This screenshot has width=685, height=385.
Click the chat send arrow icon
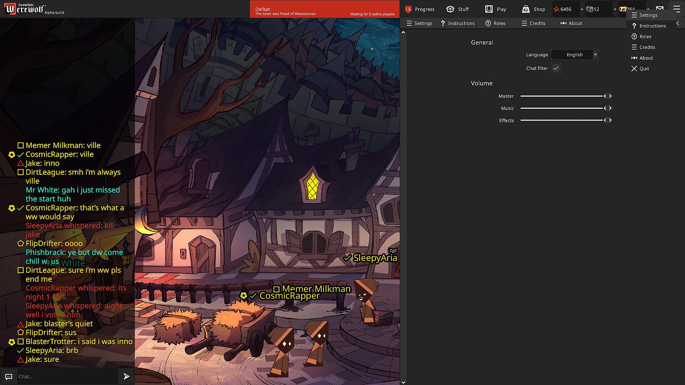[x=126, y=376]
